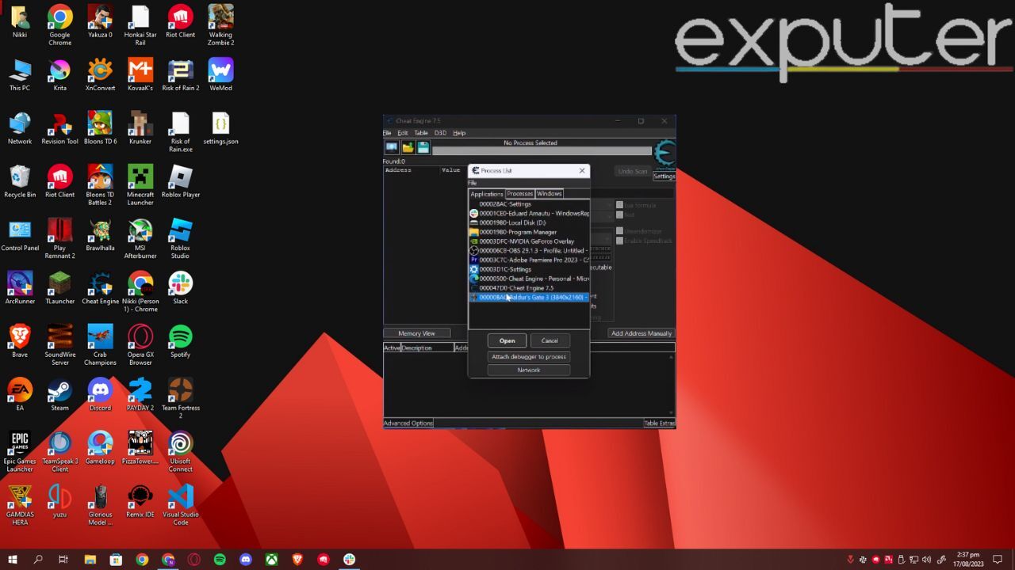Select the Baldur's Gate 3 process row
Screen dimensions: 1015x570
click(x=529, y=297)
